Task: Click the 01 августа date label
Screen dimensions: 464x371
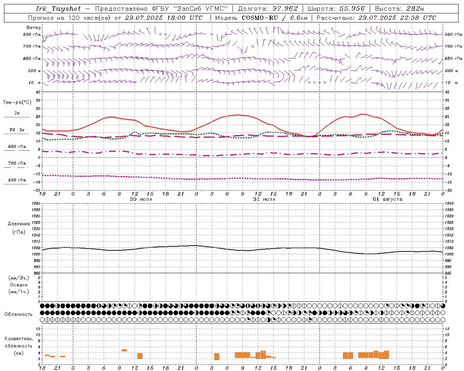Action: 388,199
